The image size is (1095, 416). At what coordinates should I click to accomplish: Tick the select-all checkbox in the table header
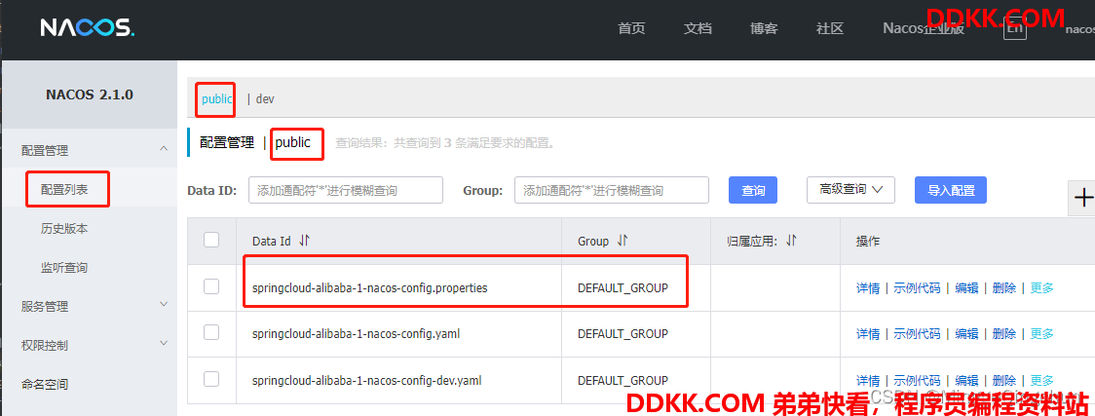[x=211, y=240]
